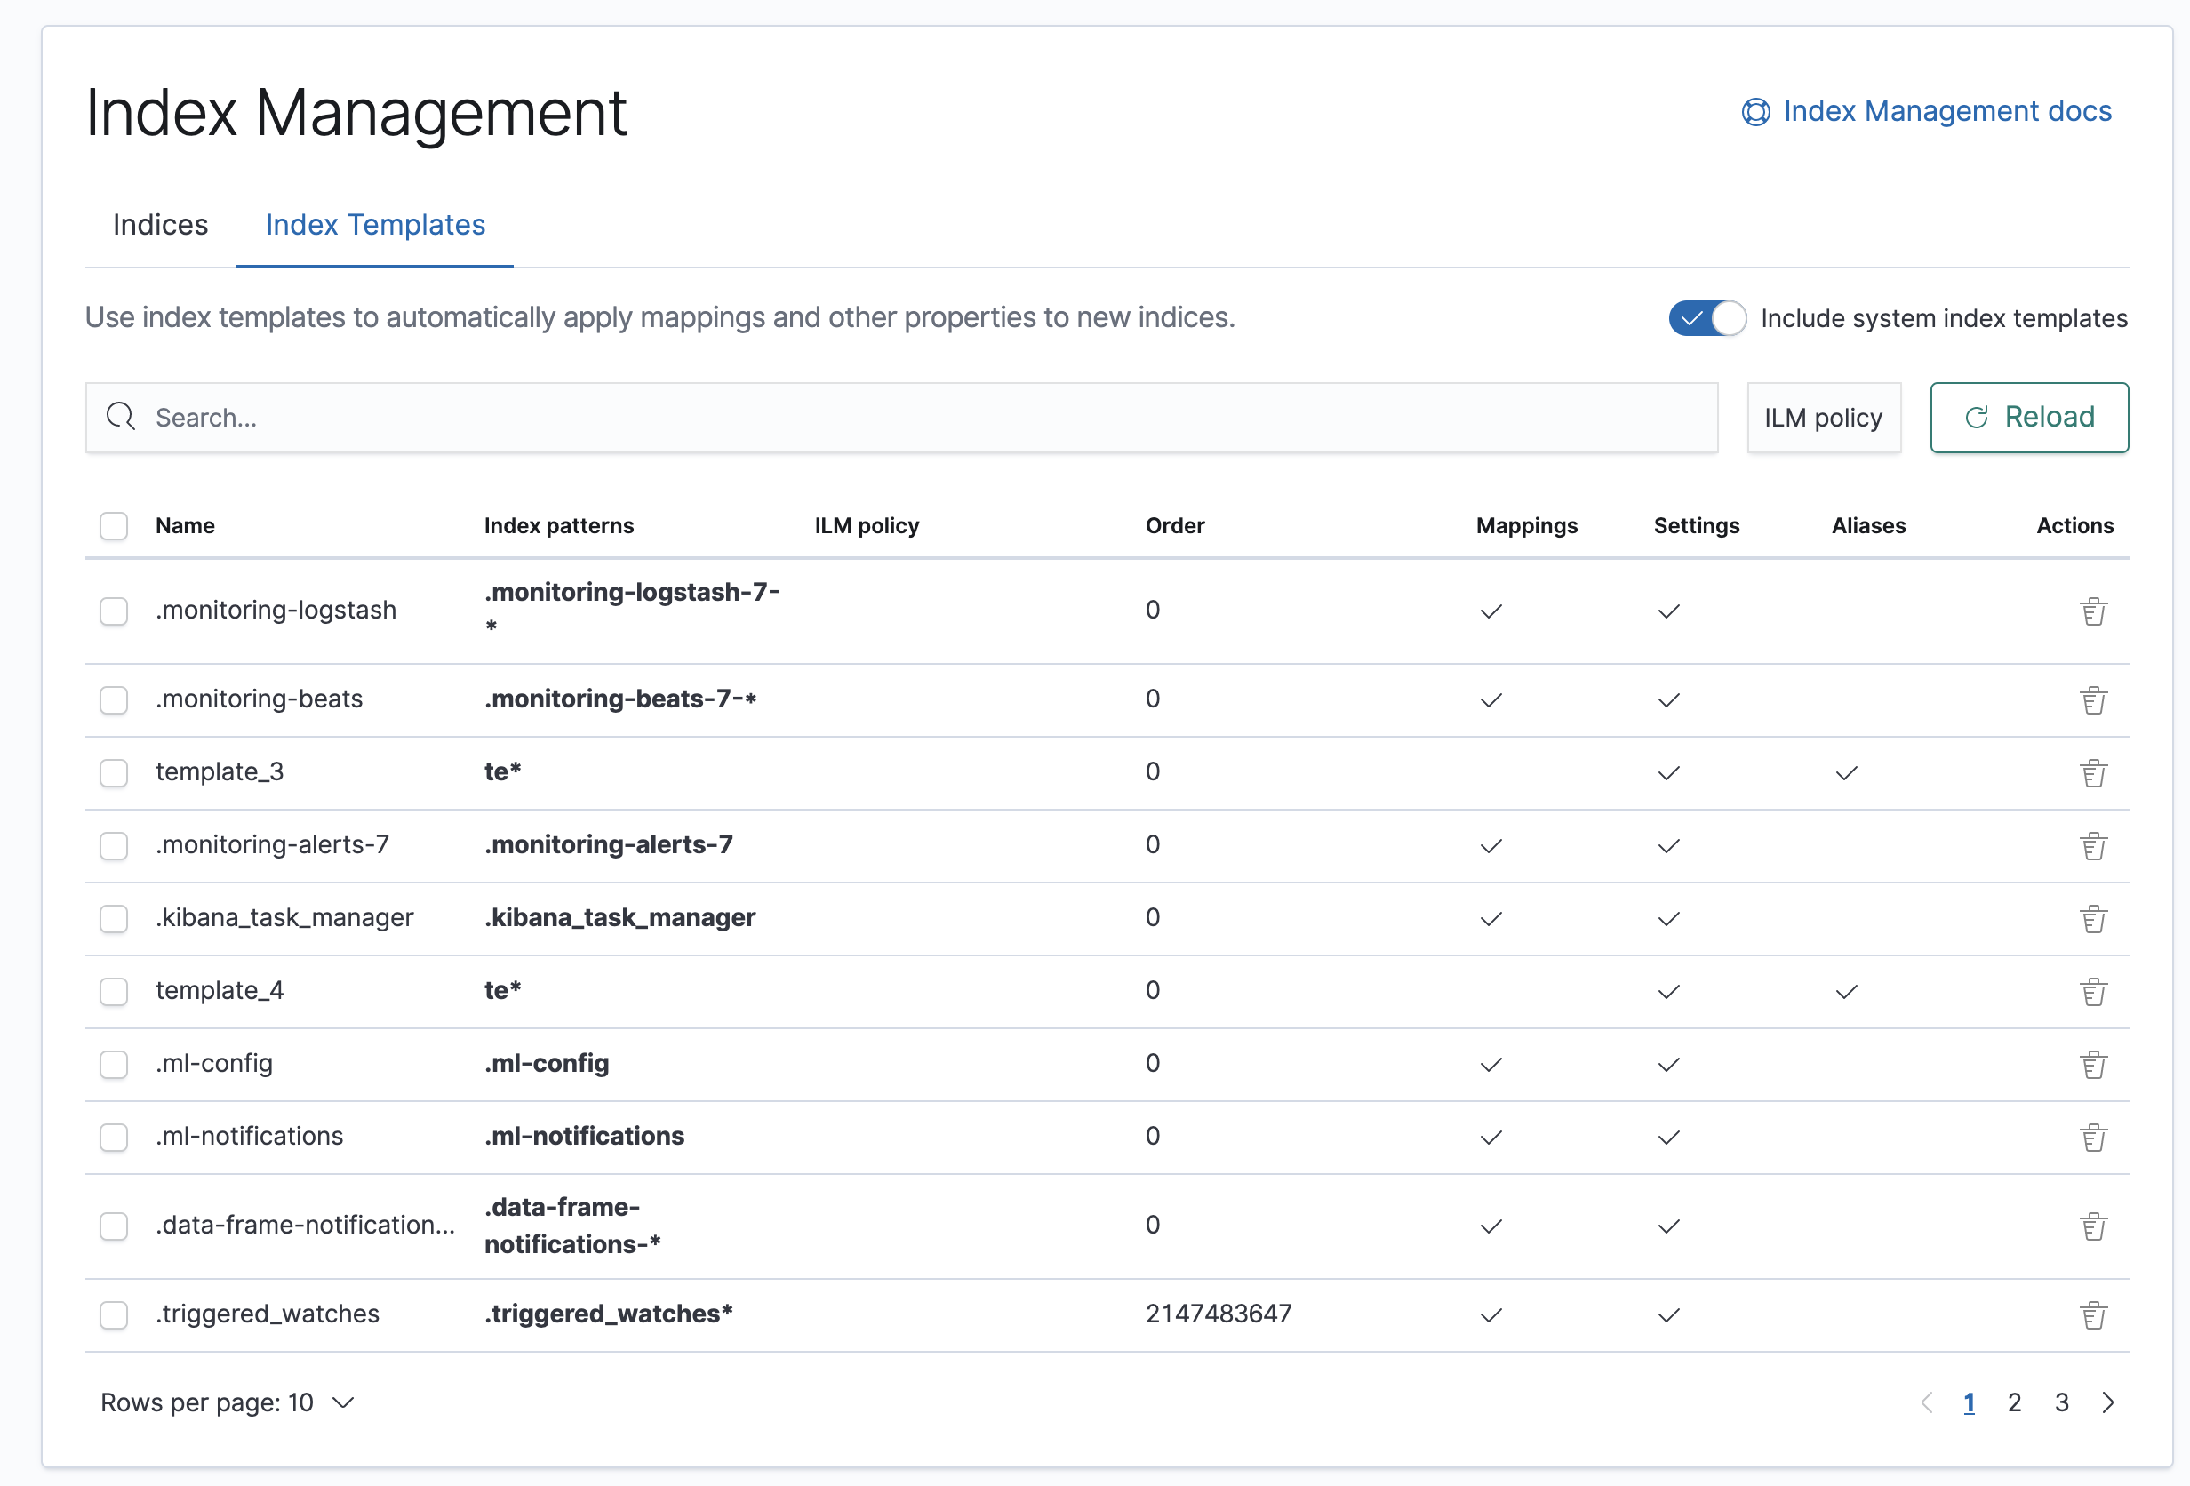Tick the checkbox for .monitoring-alerts-7

point(114,845)
